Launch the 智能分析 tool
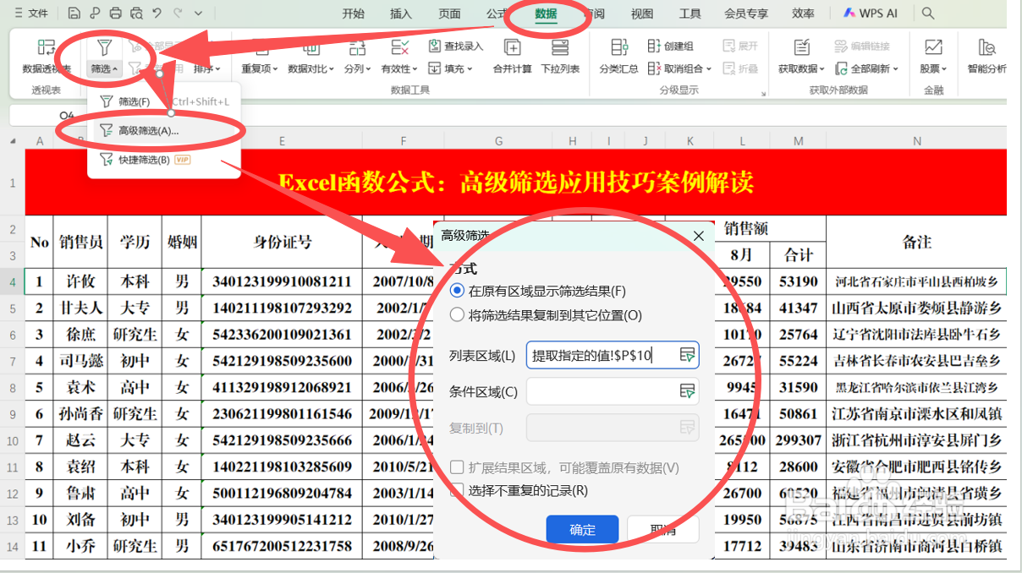This screenshot has width=1022, height=573. point(986,59)
